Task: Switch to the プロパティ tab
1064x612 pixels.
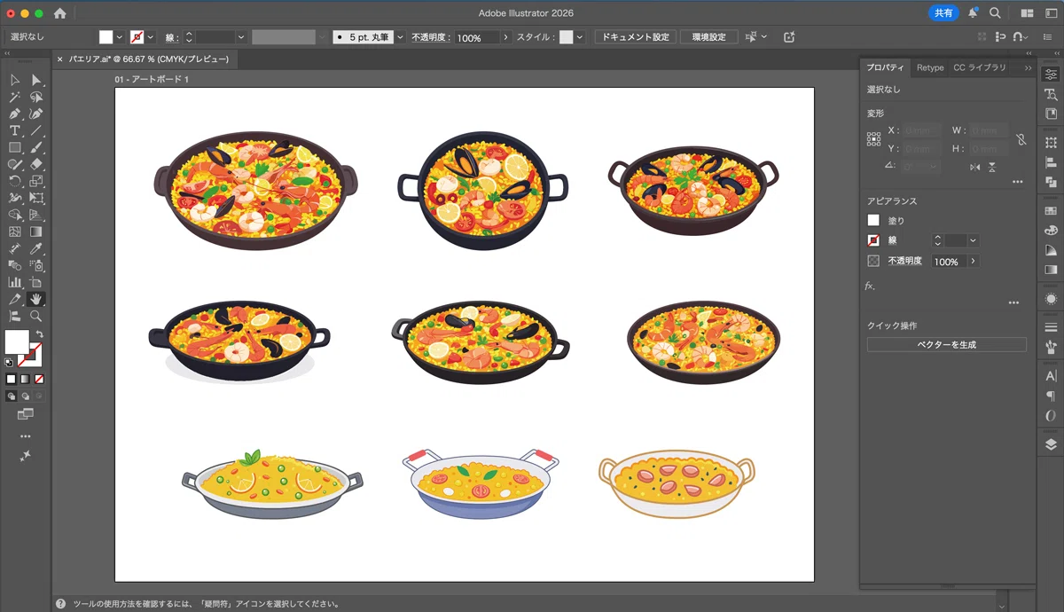Action: pyautogui.click(x=885, y=67)
